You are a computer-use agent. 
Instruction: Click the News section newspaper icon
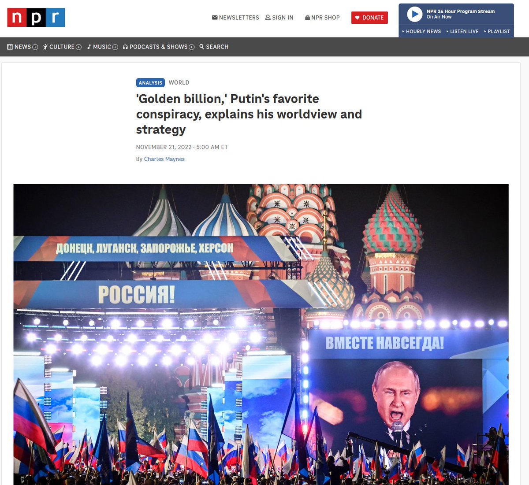coord(10,47)
